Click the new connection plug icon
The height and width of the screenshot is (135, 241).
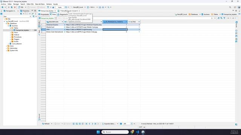(x=3, y=7)
